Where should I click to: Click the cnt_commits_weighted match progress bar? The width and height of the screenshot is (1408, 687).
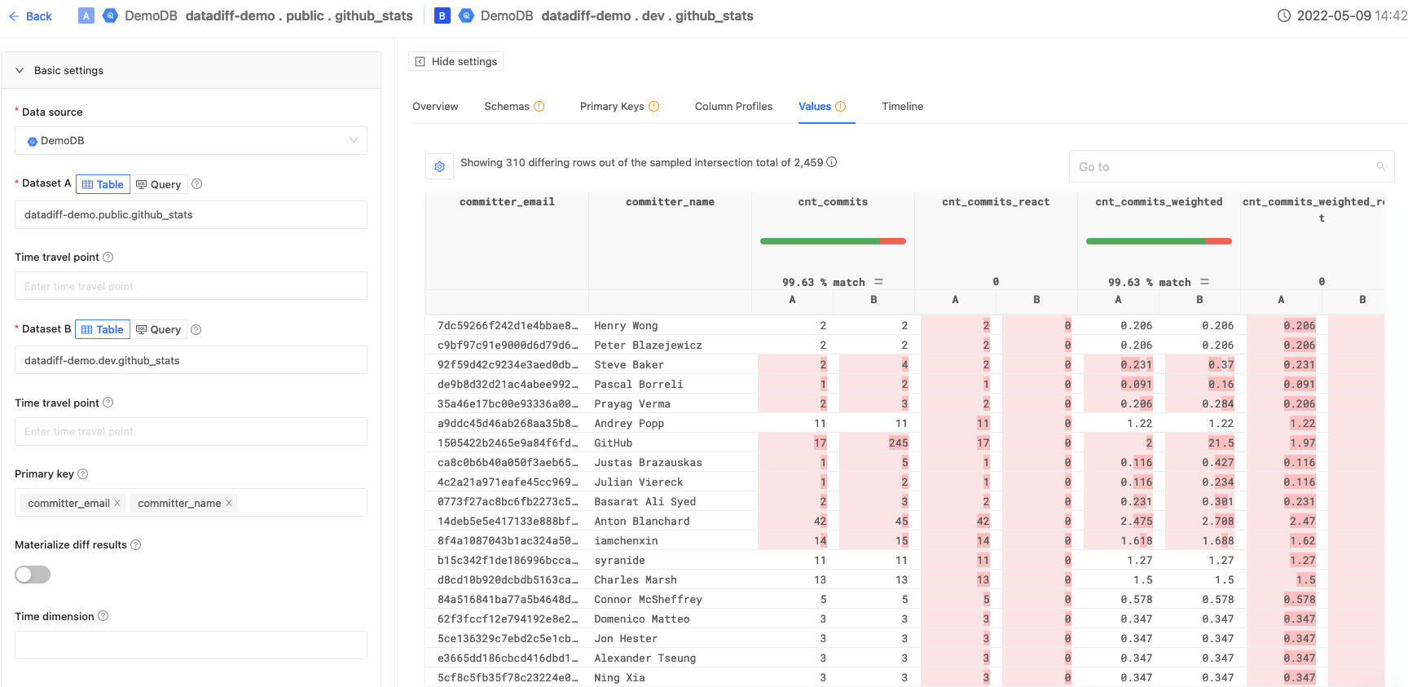[x=1159, y=241]
